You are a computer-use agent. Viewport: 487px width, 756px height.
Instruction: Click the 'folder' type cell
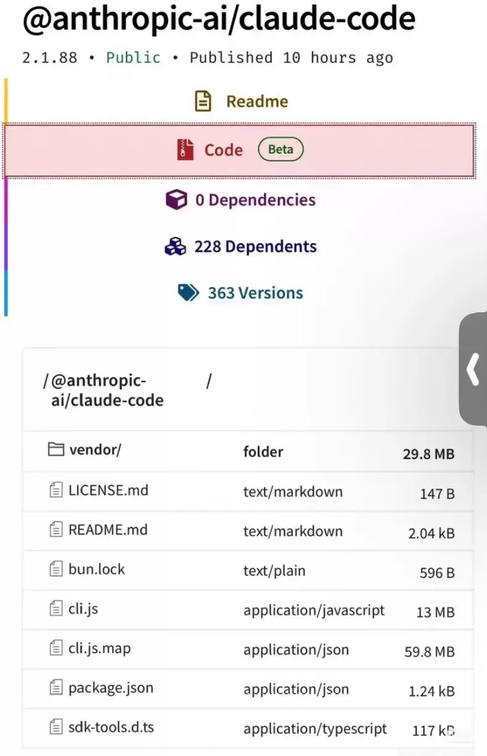click(263, 451)
